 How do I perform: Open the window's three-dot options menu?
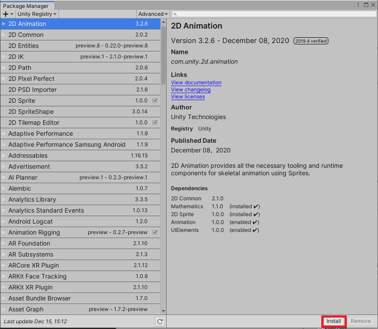coord(358,5)
